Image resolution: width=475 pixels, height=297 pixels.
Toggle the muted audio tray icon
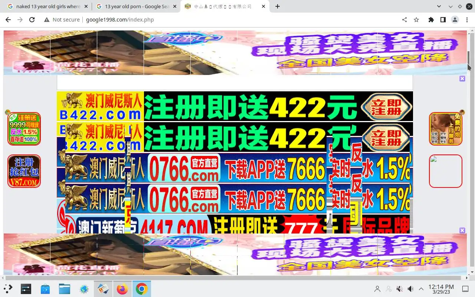399,289
